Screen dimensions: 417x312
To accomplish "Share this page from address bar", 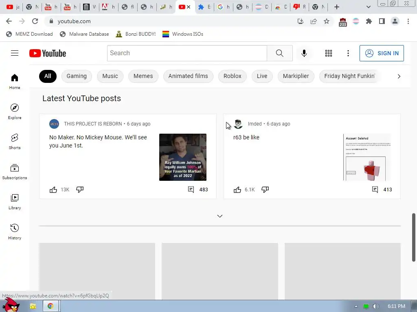I will click(x=314, y=21).
